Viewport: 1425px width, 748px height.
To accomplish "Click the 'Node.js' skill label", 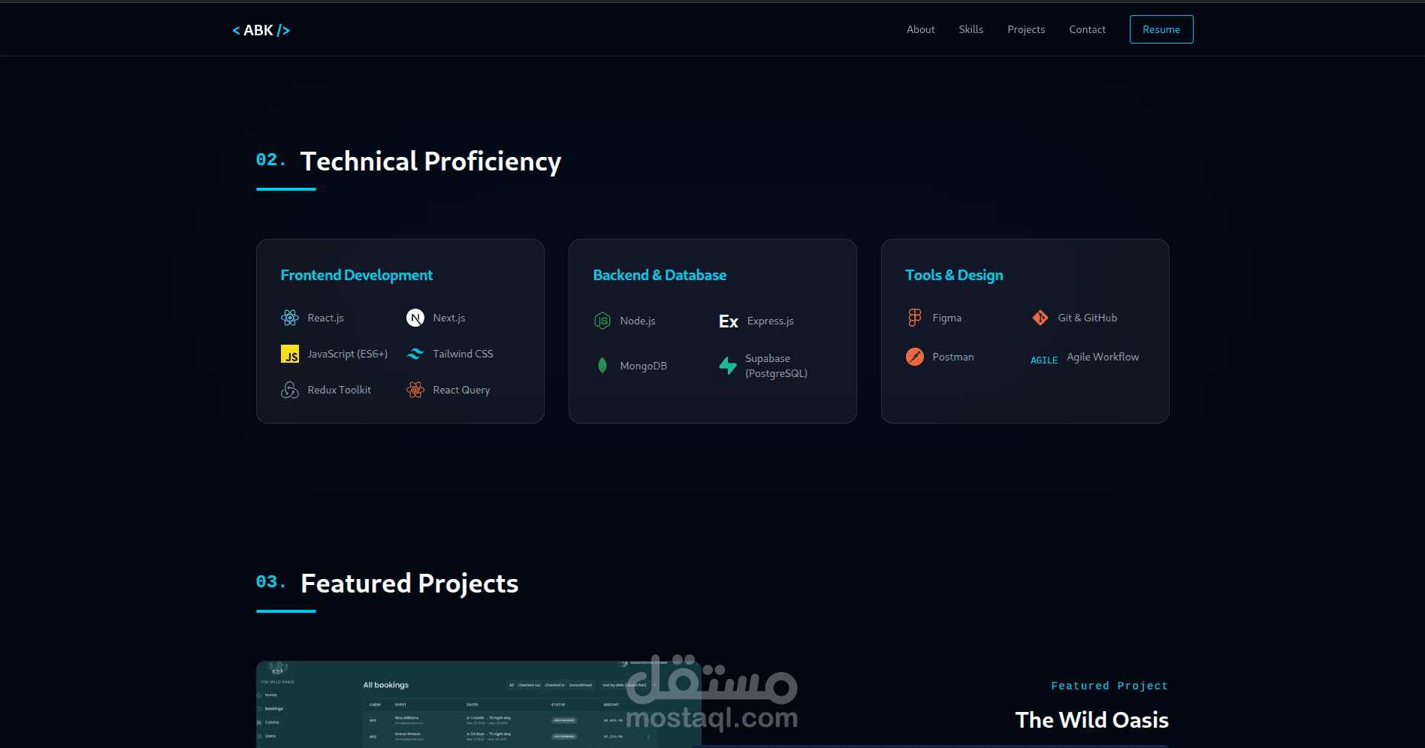I will (638, 321).
